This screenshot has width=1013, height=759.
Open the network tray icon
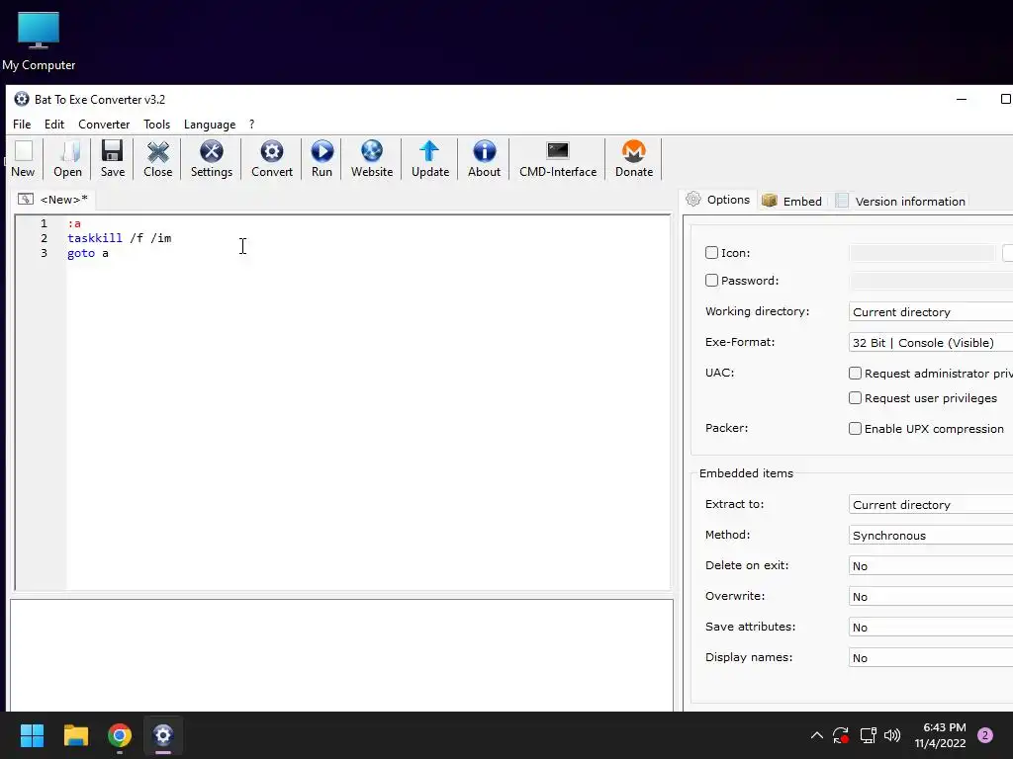[x=868, y=735]
